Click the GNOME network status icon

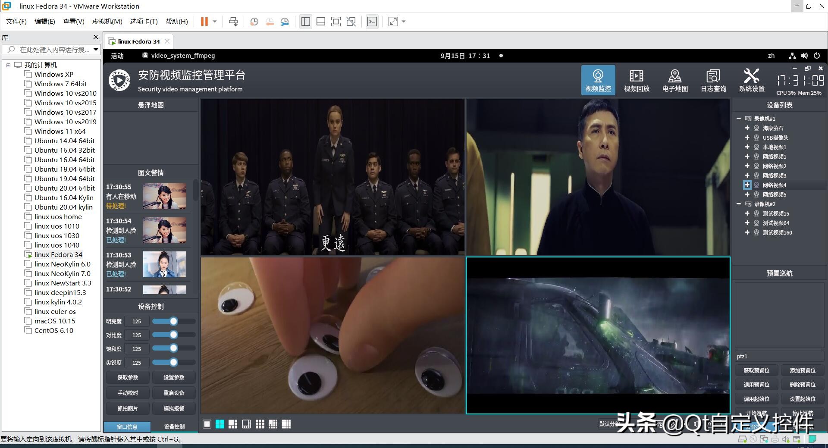(792, 56)
